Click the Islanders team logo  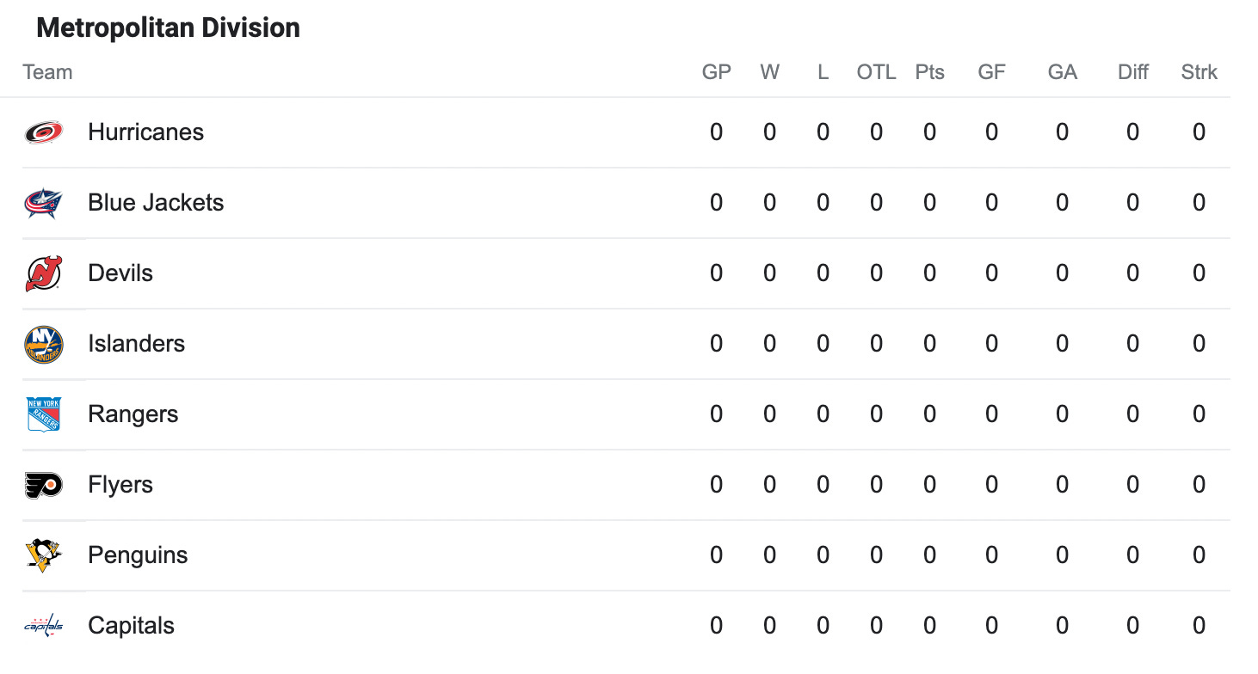43,344
